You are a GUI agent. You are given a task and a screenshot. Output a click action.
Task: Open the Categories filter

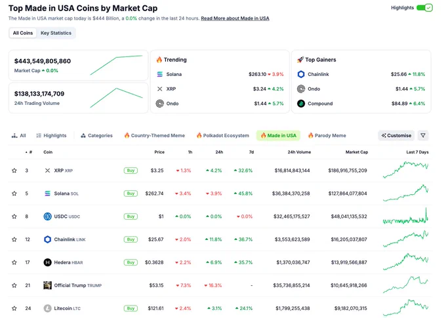click(96, 136)
